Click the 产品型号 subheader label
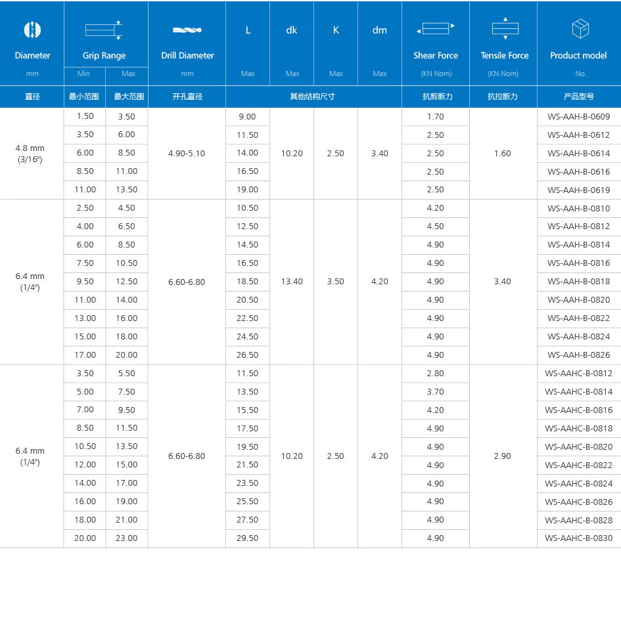 (x=578, y=97)
